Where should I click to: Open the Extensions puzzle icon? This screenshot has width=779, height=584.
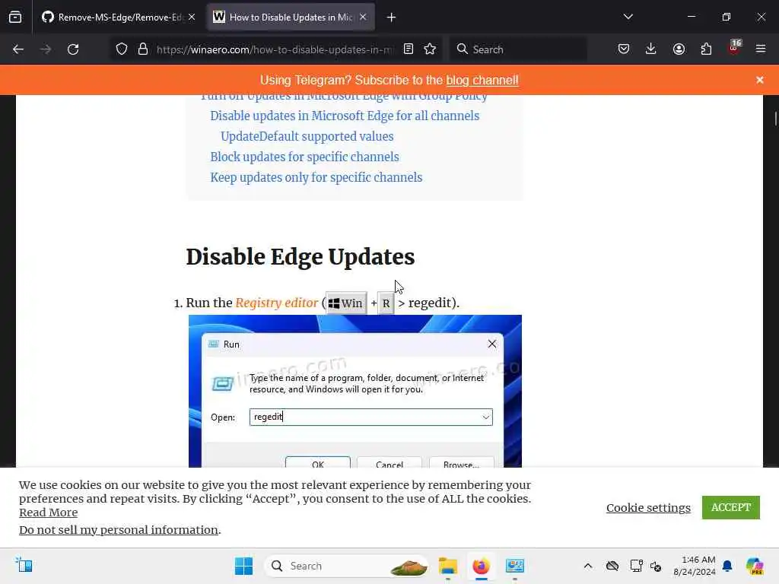[706, 49]
